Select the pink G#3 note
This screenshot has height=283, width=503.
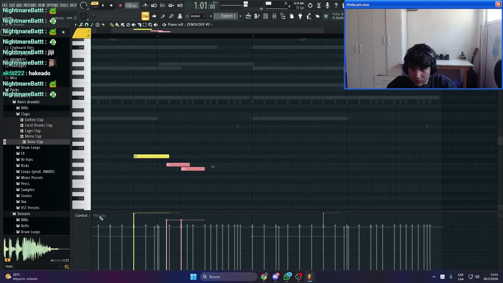point(193,169)
